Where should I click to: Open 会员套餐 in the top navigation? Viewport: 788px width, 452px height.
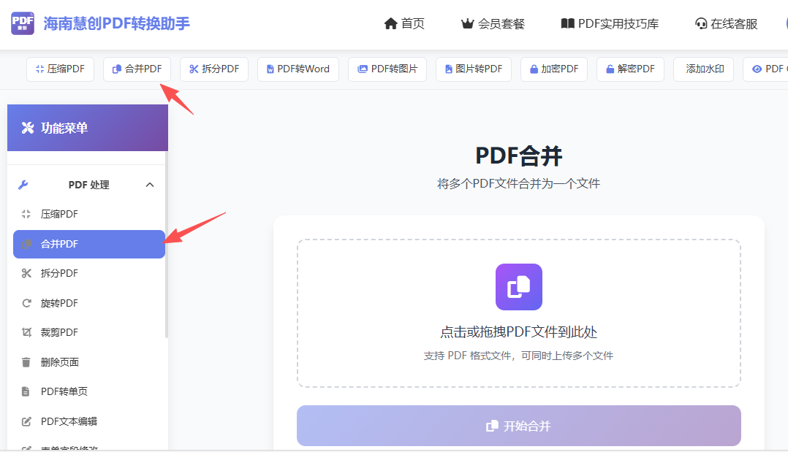[493, 23]
